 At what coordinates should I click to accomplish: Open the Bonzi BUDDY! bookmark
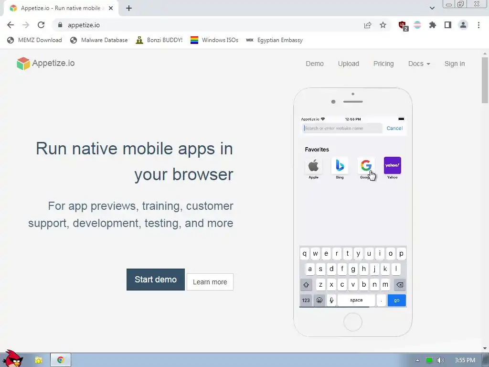point(159,40)
